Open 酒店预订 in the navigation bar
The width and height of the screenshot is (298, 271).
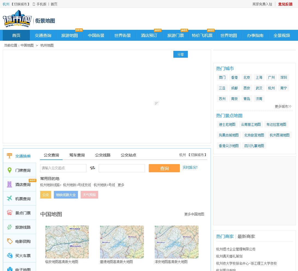point(149,36)
